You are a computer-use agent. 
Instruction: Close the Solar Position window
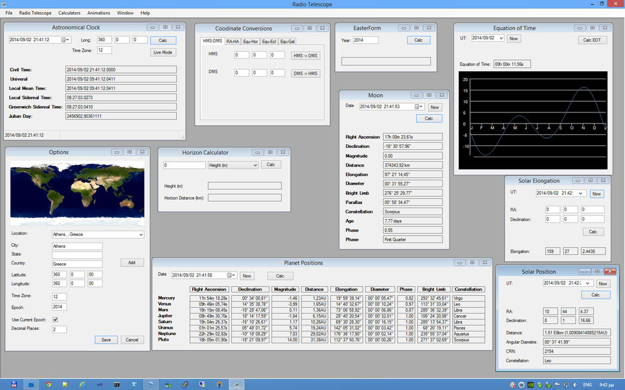click(610, 271)
